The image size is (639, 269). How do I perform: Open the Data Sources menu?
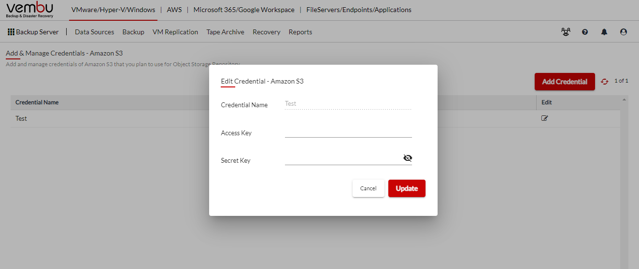tap(95, 32)
